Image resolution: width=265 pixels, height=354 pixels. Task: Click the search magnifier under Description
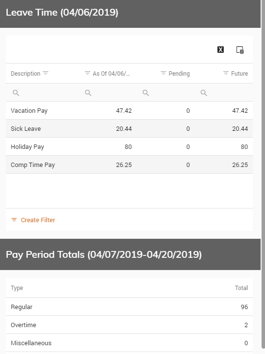16,93
